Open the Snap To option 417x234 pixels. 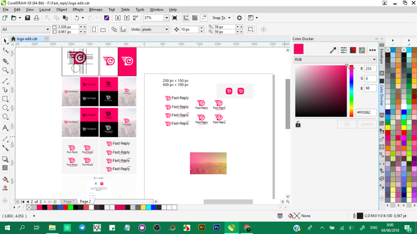coord(222,18)
